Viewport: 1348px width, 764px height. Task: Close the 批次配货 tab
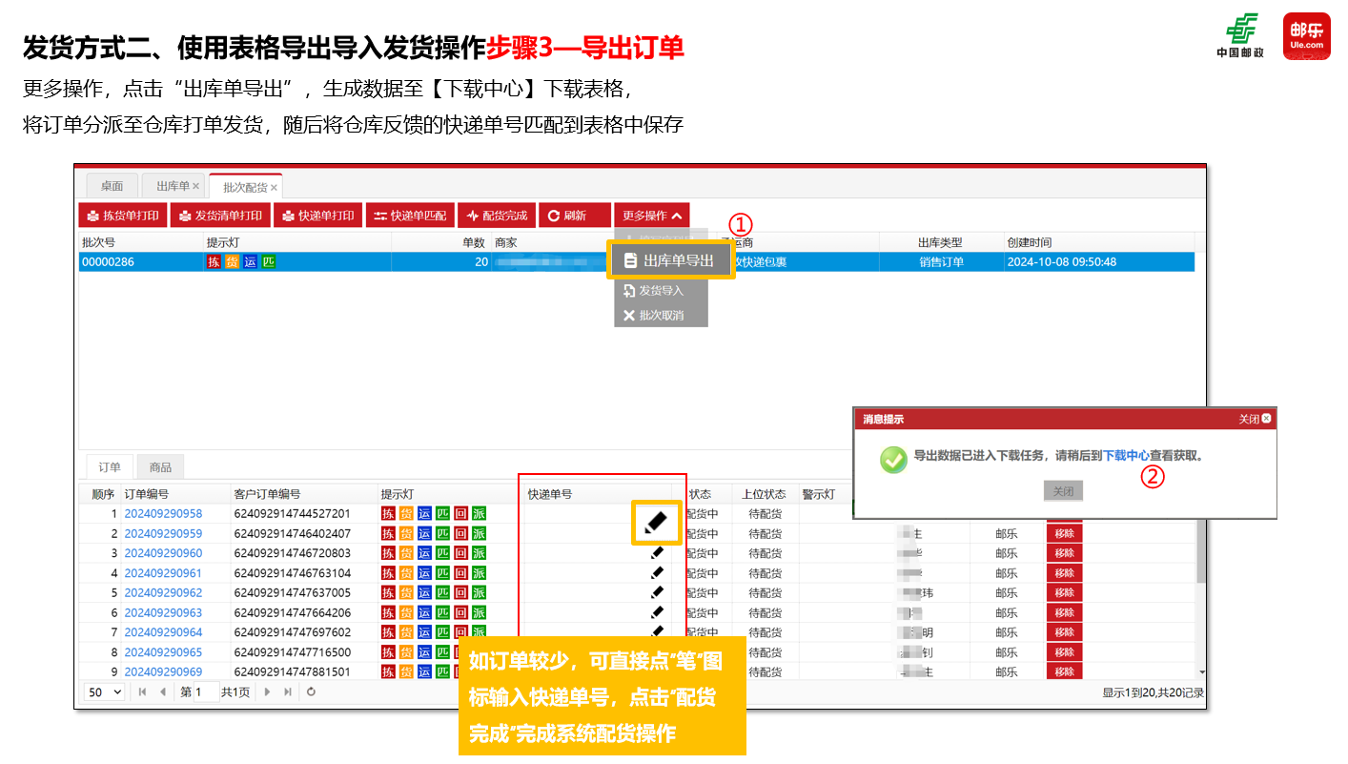[274, 188]
